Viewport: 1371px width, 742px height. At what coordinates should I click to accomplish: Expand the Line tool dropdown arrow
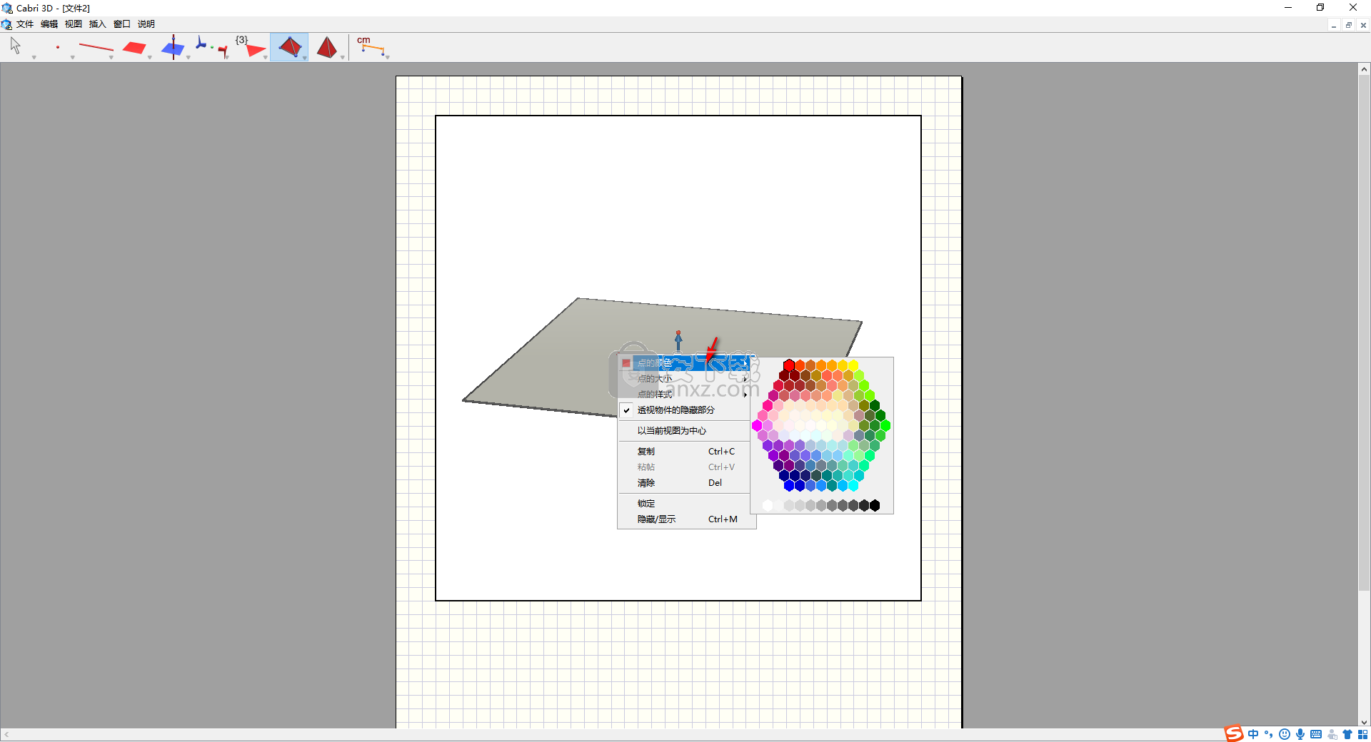click(x=111, y=57)
